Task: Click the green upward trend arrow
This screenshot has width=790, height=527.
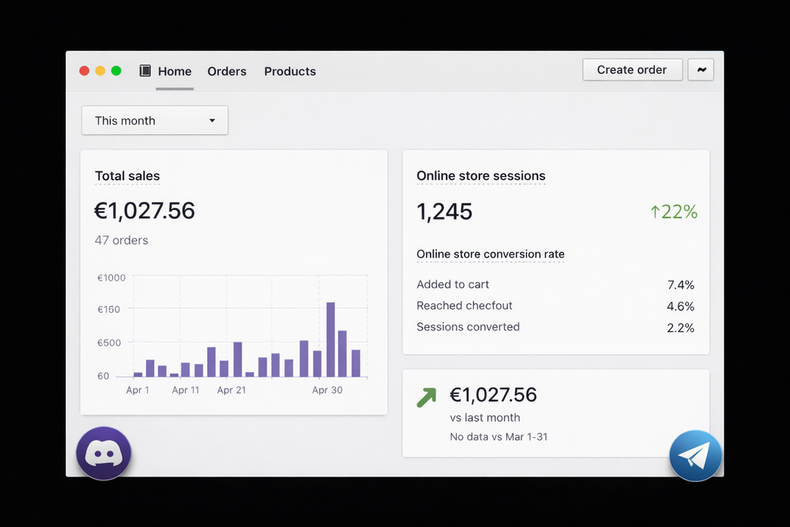Action: click(427, 397)
